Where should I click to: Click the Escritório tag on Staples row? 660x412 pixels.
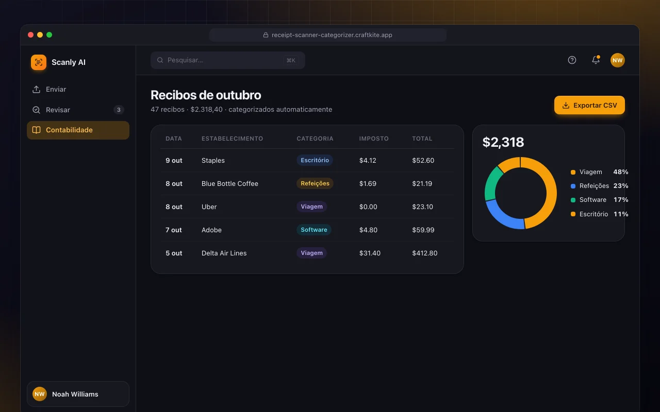coord(315,160)
